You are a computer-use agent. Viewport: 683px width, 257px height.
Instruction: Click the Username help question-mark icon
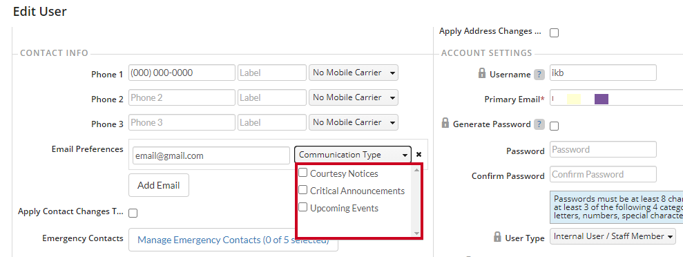(539, 74)
